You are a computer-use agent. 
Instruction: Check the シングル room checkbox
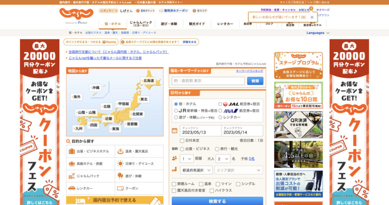click(238, 184)
